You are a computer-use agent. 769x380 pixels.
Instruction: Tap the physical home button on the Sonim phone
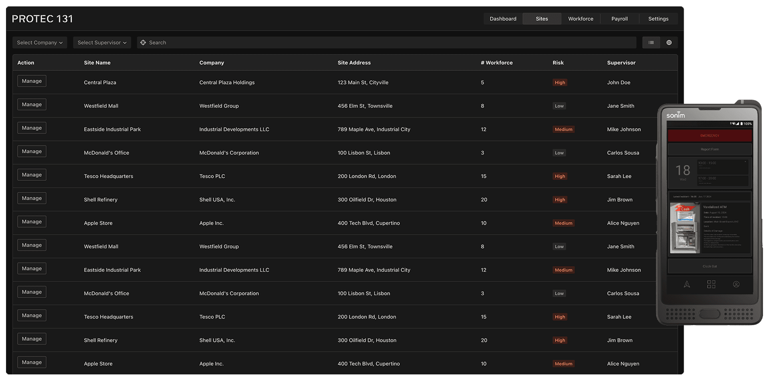click(710, 314)
